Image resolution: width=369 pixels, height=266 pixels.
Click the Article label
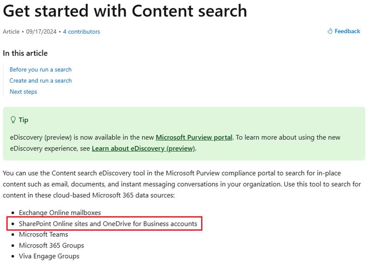10,32
